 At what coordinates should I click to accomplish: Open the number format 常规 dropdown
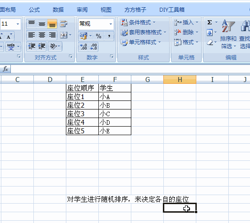[x=111, y=24]
